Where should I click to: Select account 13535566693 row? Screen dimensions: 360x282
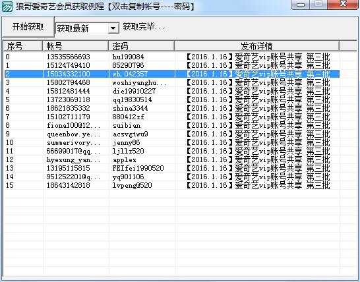[171, 57]
